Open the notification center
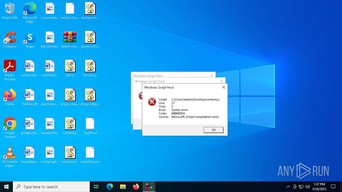The image size is (342, 192). [333, 187]
